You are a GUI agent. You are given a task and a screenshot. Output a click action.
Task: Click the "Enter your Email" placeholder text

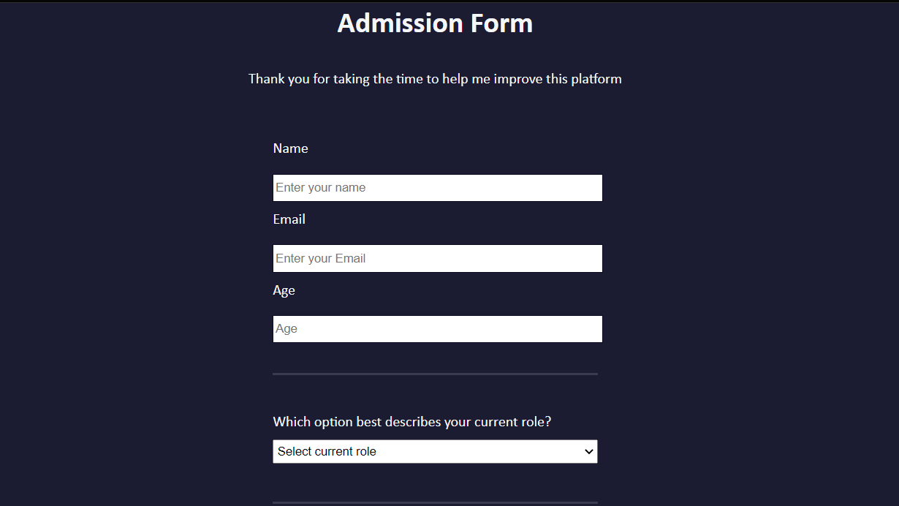click(320, 259)
